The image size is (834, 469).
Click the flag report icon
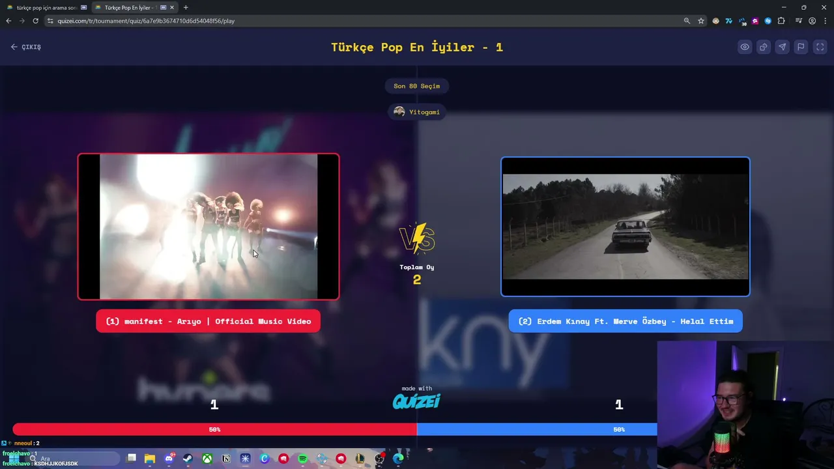[x=801, y=47]
